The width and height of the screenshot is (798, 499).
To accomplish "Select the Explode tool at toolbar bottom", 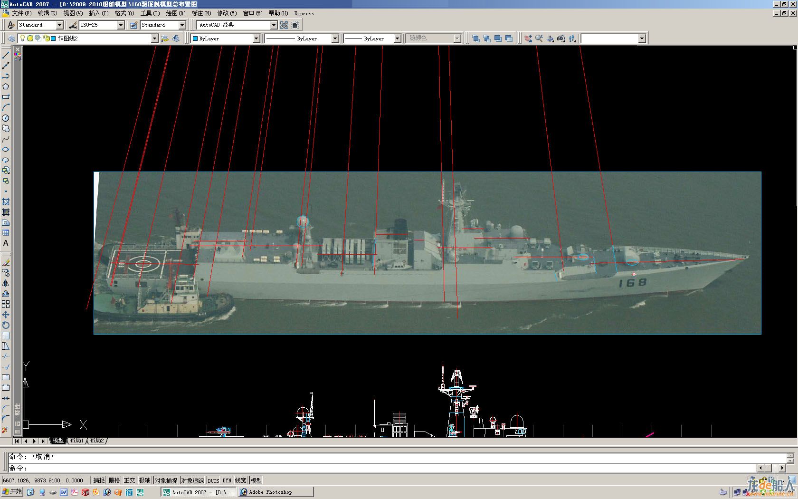I will click(6, 430).
